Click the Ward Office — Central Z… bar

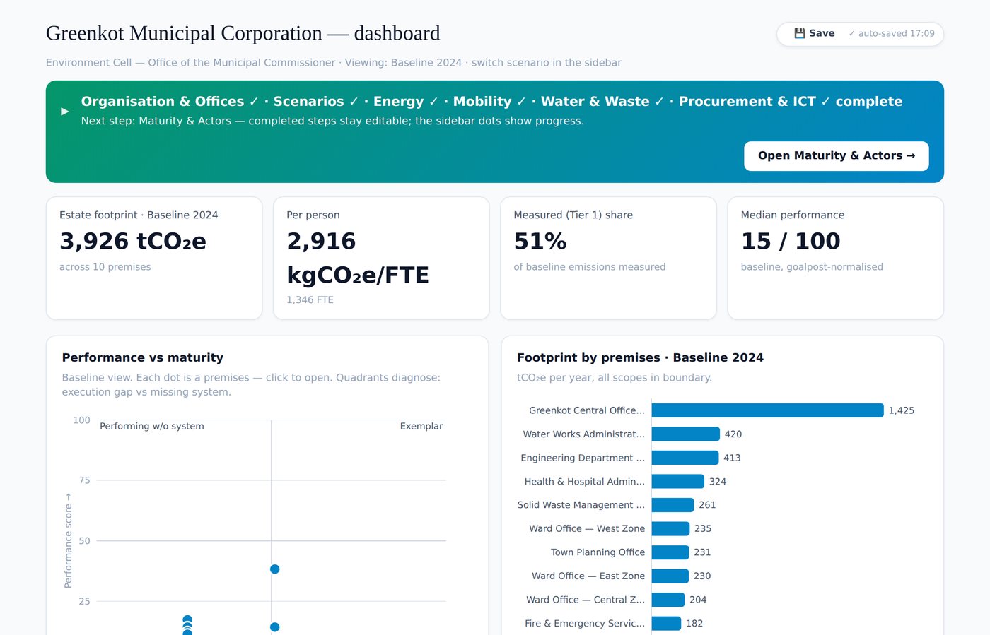tap(668, 600)
